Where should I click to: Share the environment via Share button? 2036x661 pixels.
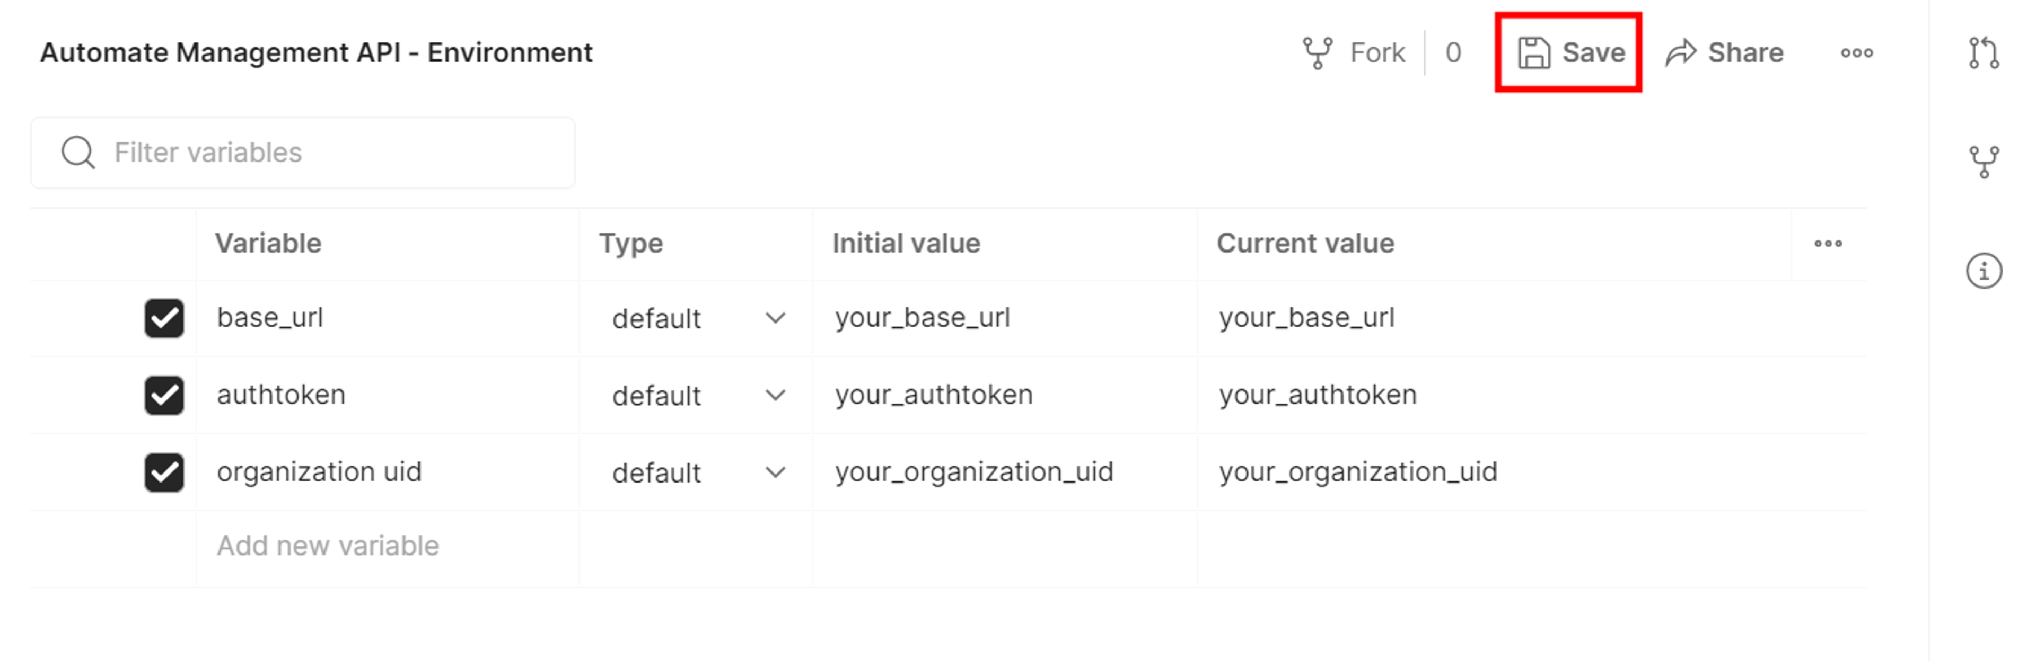[1724, 53]
